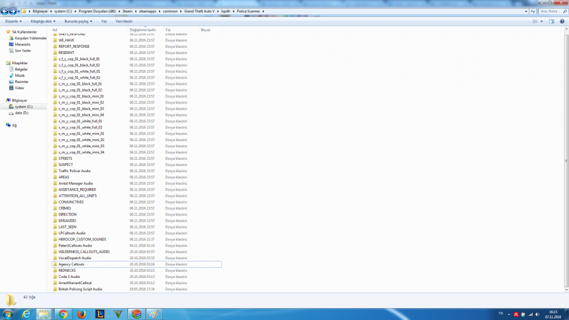Select folder s_f_y_cop_01_black_full_01
Viewport: 569px width, 320px height.
tap(79, 59)
